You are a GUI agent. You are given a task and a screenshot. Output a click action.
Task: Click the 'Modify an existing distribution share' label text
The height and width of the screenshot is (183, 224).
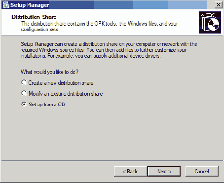click(x=66, y=94)
